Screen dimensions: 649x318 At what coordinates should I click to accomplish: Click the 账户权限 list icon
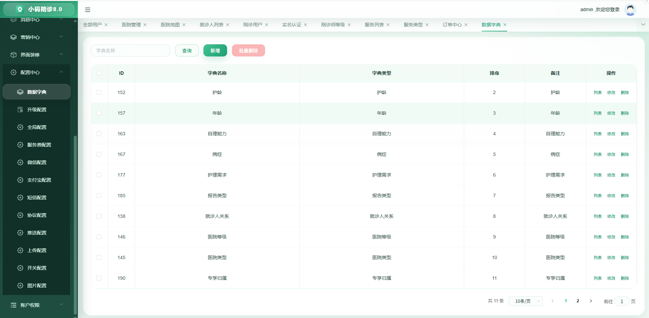[x=14, y=305]
